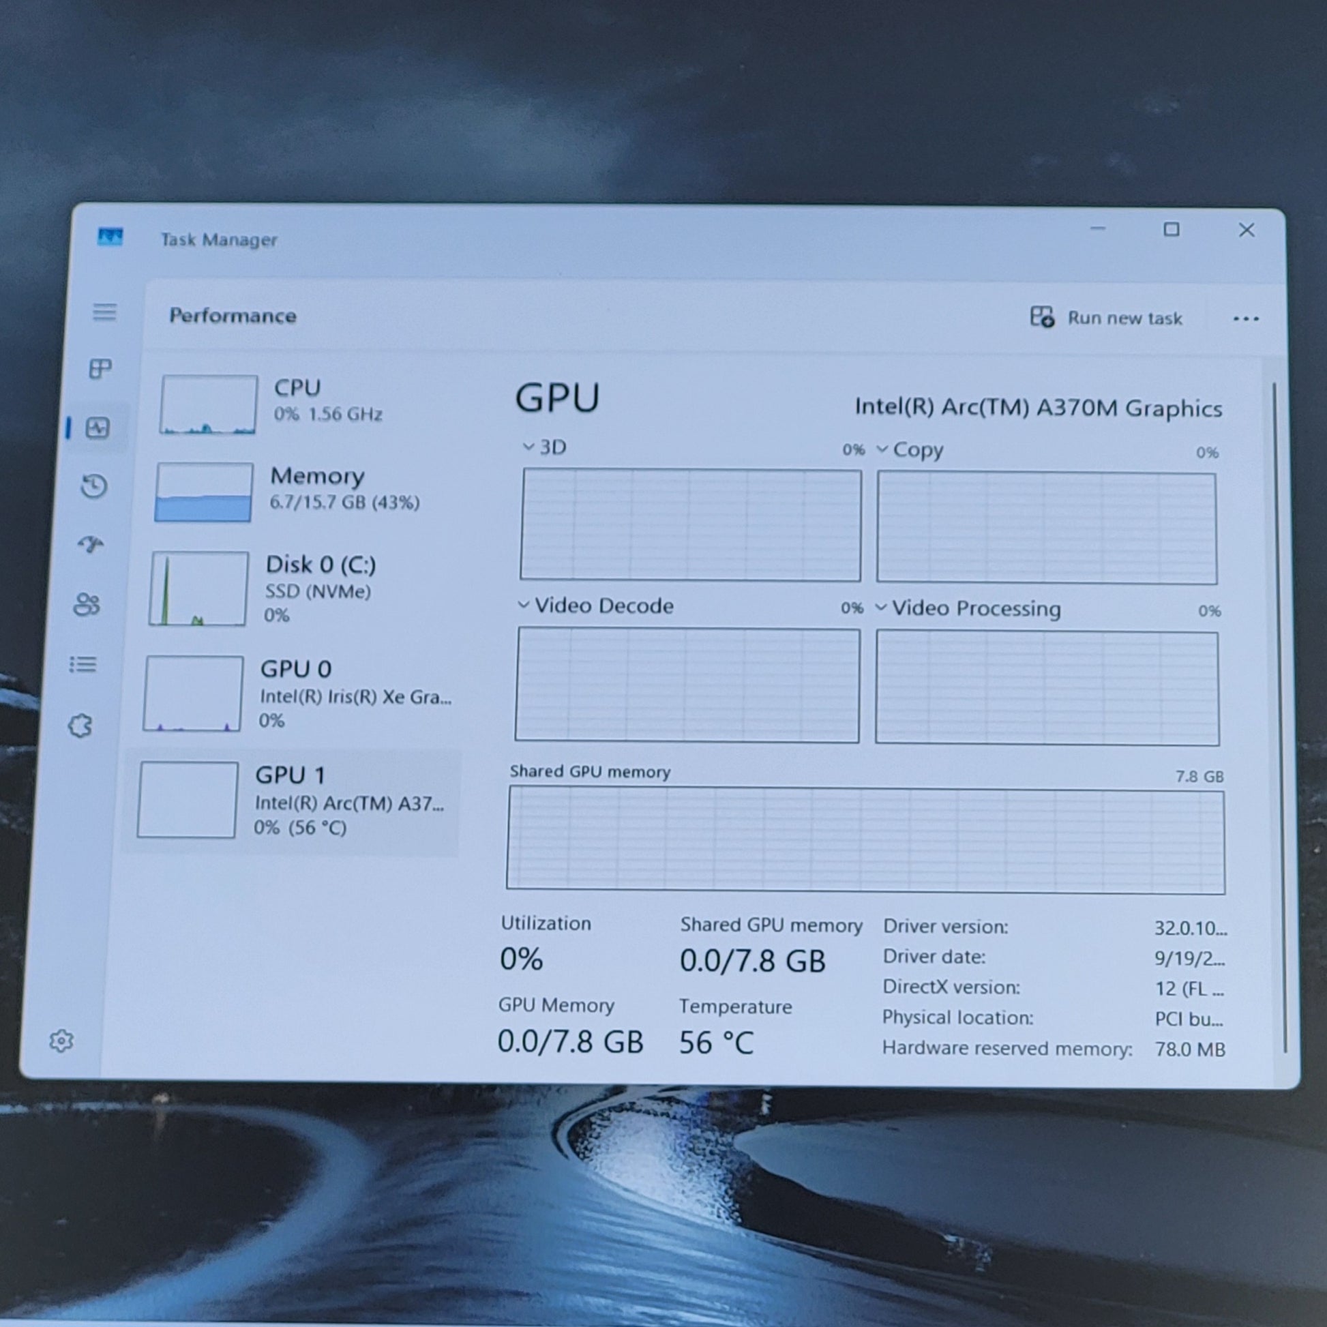The height and width of the screenshot is (1327, 1327).
Task: Click the Run new task button
Action: pos(1107,318)
